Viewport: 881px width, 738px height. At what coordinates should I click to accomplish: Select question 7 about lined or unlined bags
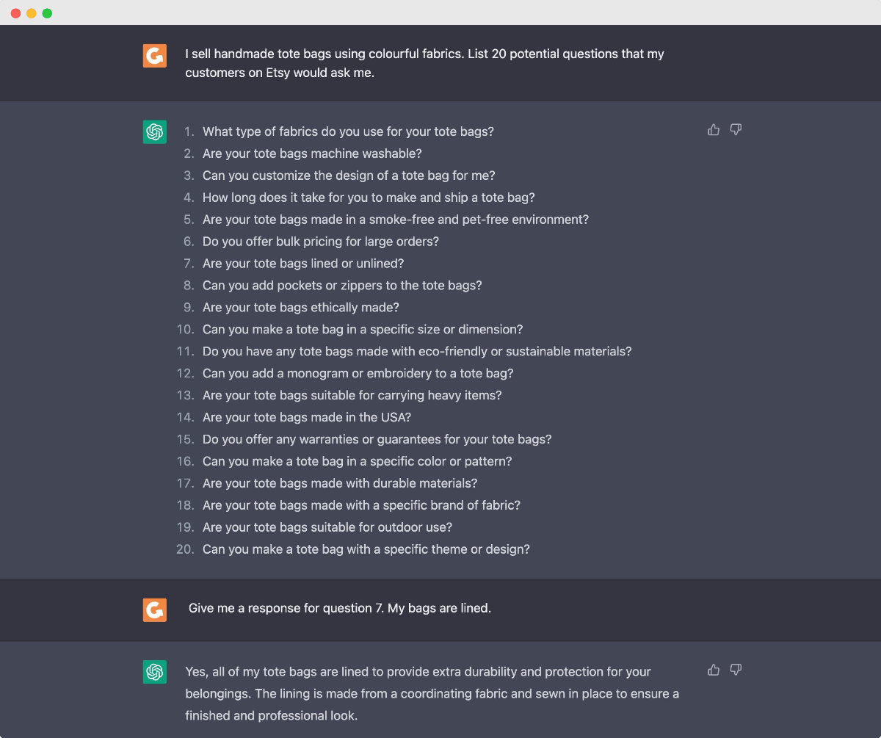[302, 263]
